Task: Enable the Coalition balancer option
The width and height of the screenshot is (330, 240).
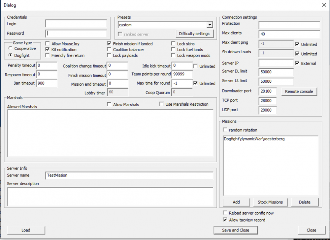Action: 109,49
